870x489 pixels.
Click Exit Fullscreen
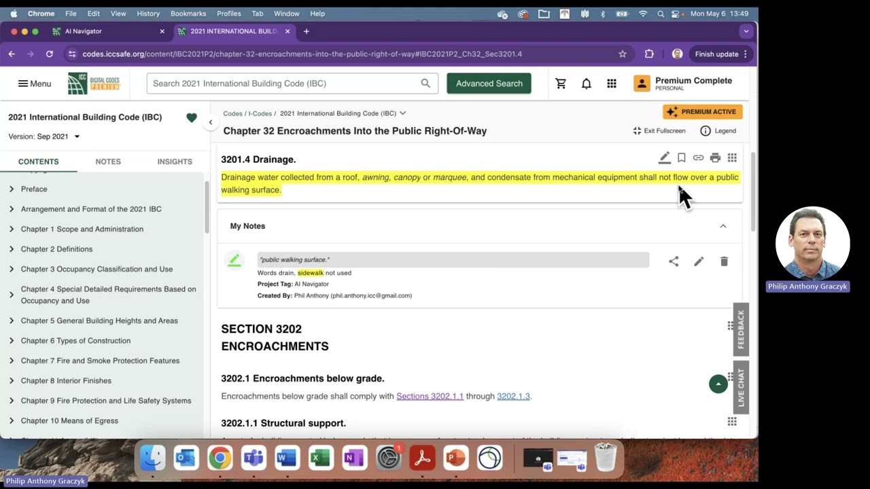(659, 130)
